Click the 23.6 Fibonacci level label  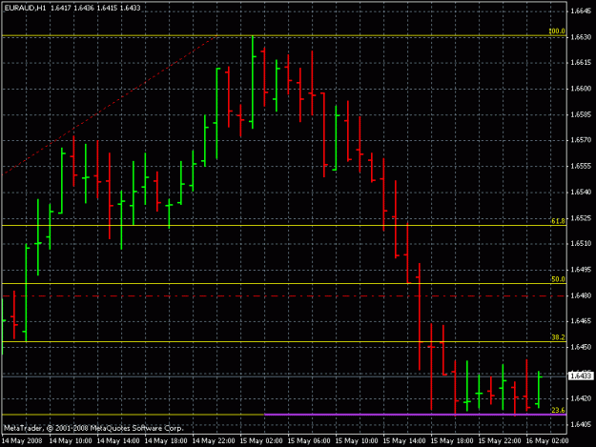558,410
